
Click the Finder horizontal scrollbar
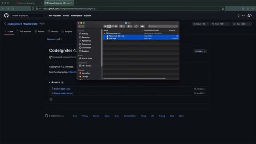point(134,78)
